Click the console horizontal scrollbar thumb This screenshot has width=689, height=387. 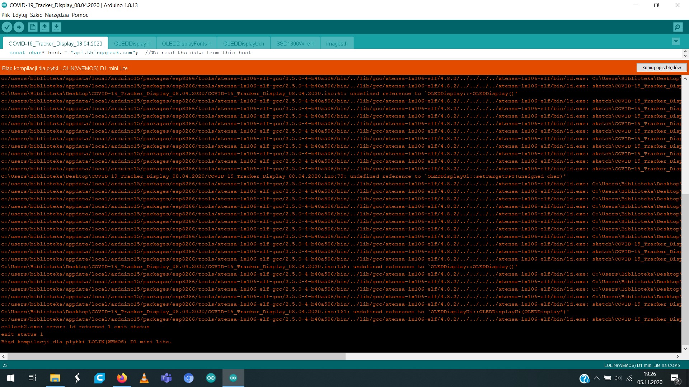[176, 357]
